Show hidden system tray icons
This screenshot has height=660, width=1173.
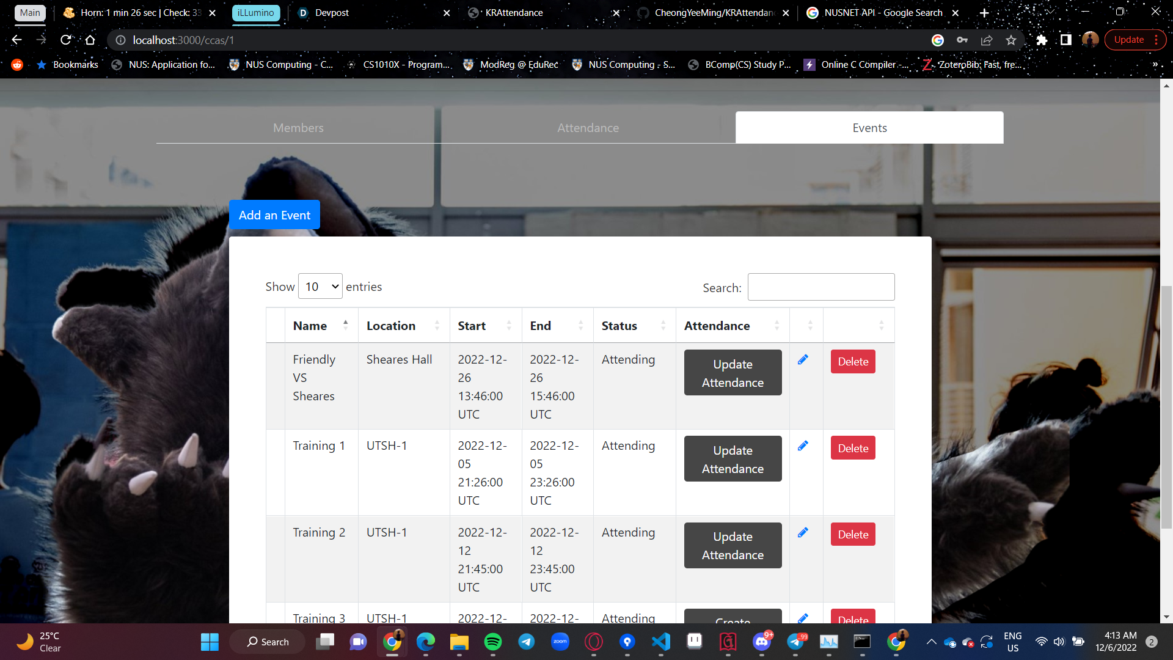(x=931, y=642)
